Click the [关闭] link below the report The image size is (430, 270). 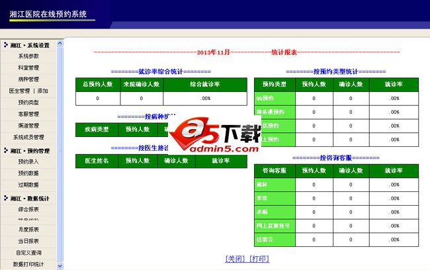(x=235, y=259)
